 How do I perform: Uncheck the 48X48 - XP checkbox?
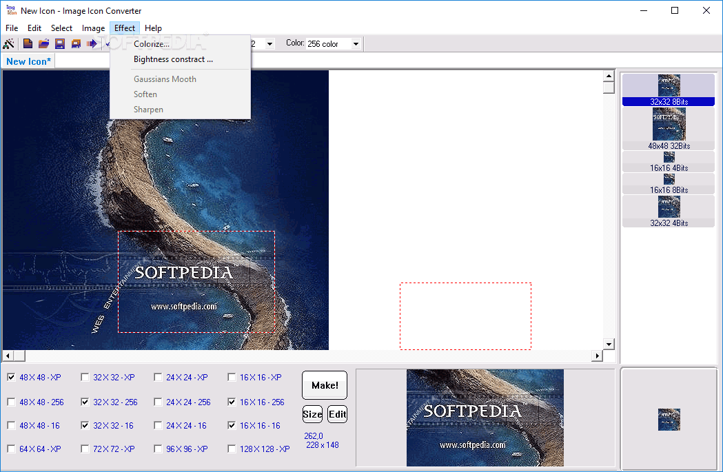(11, 378)
